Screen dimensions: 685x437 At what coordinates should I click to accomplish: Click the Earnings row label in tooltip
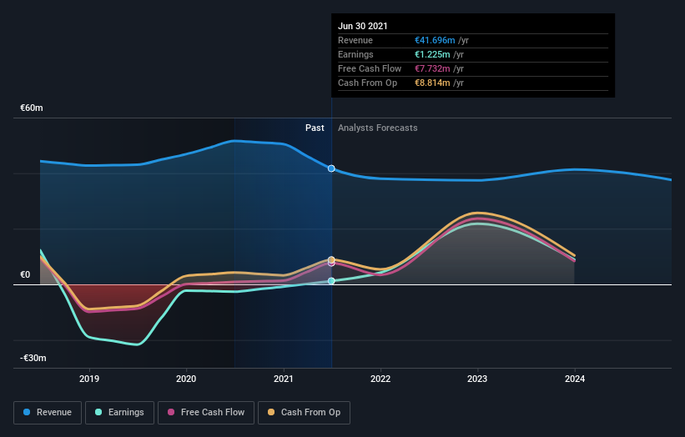[x=355, y=54]
